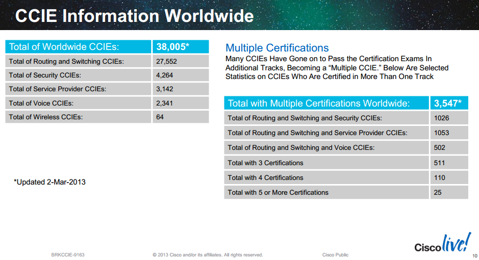
Task: Click the Updated 2-Mar-2013 footnote
Action: coord(49,182)
